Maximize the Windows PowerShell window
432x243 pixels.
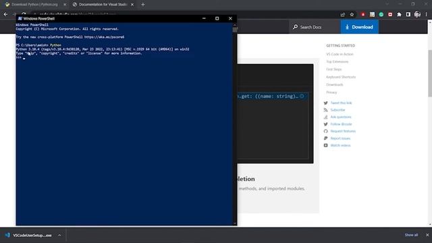click(x=217, y=18)
